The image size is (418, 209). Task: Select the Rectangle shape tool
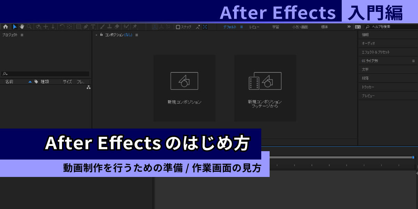point(78,26)
